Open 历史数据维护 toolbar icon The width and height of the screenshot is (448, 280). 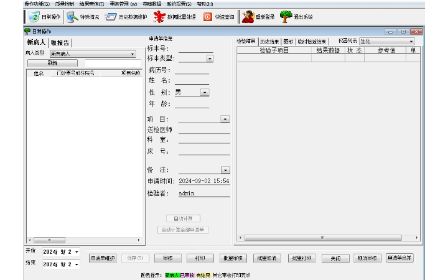pyautogui.click(x=110, y=17)
